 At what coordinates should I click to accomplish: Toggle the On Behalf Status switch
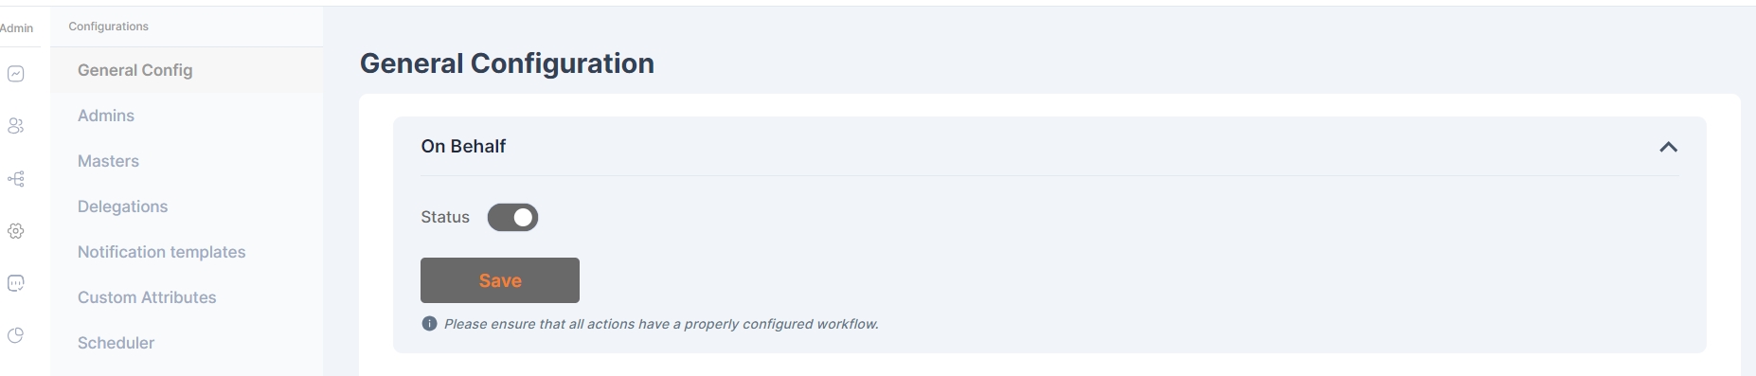pyautogui.click(x=512, y=218)
